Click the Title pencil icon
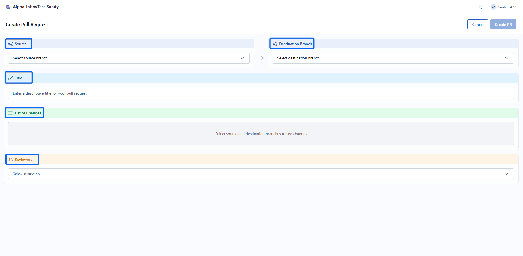The image size is (523, 256). click(10, 78)
